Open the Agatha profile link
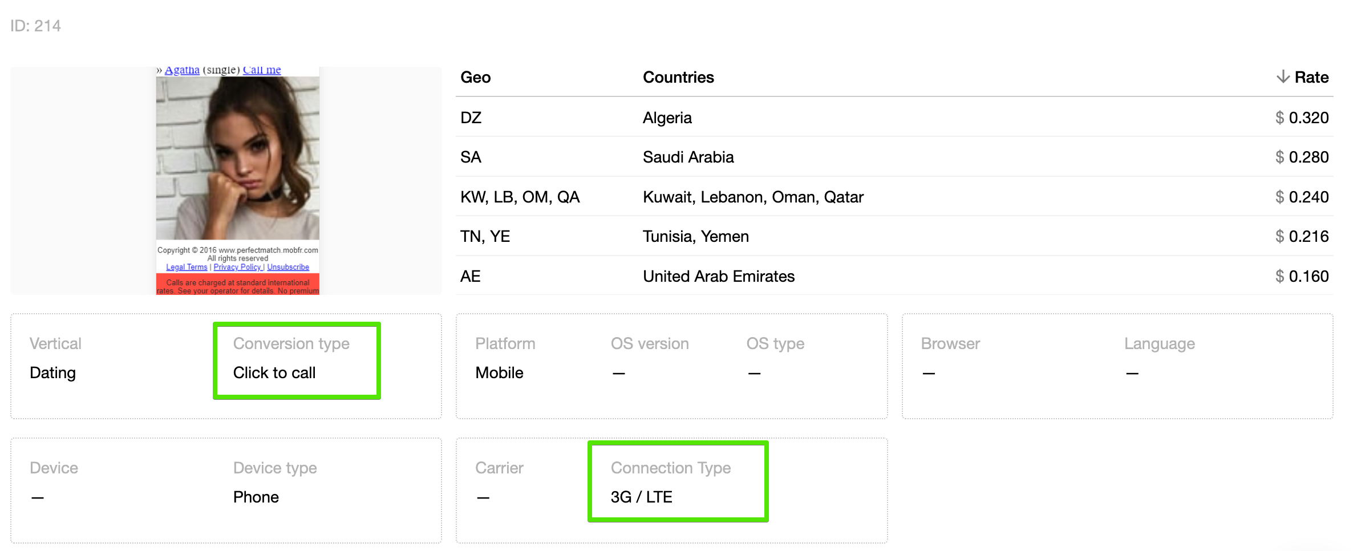 click(x=182, y=70)
